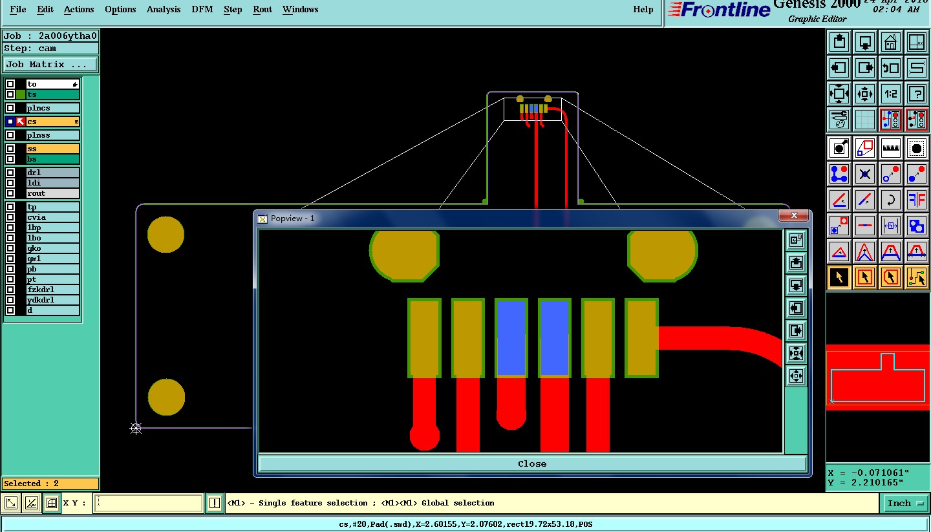
Task: Click the question mark help icon
Action: click(917, 94)
